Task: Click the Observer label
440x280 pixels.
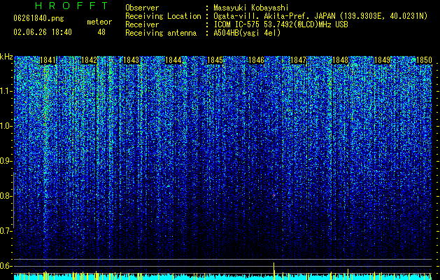Action: click(x=142, y=8)
